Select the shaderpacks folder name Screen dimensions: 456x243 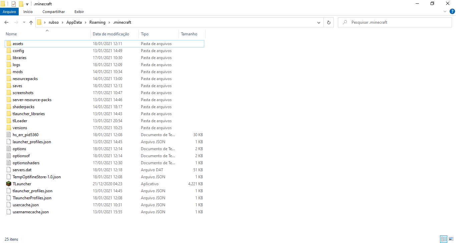23,107
